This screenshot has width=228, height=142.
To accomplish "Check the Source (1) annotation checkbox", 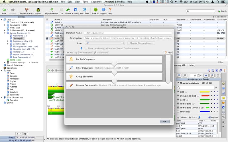I will (x=178, y=112).
